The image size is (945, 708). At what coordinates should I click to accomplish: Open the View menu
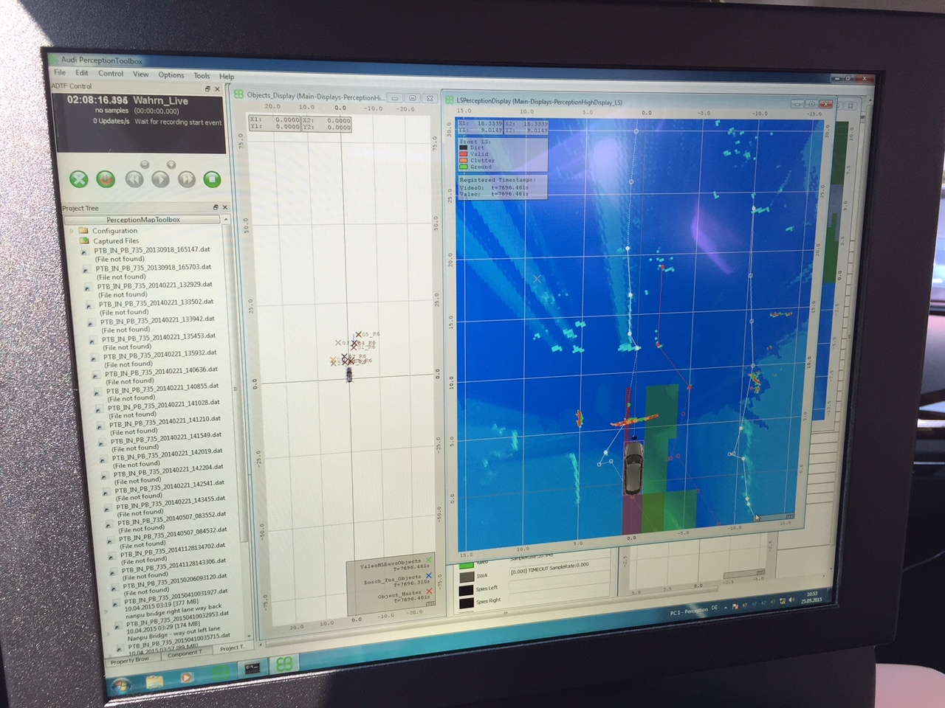pyautogui.click(x=140, y=74)
